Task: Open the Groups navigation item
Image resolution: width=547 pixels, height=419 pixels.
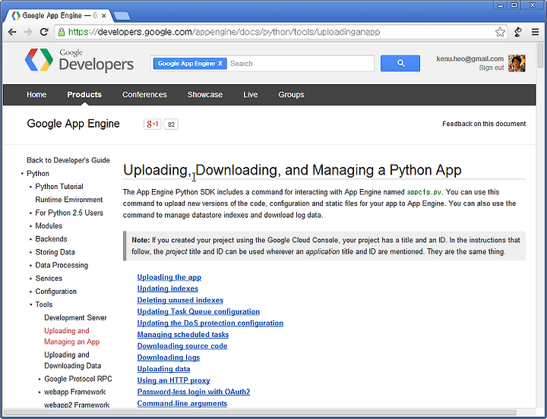Action: (x=291, y=94)
